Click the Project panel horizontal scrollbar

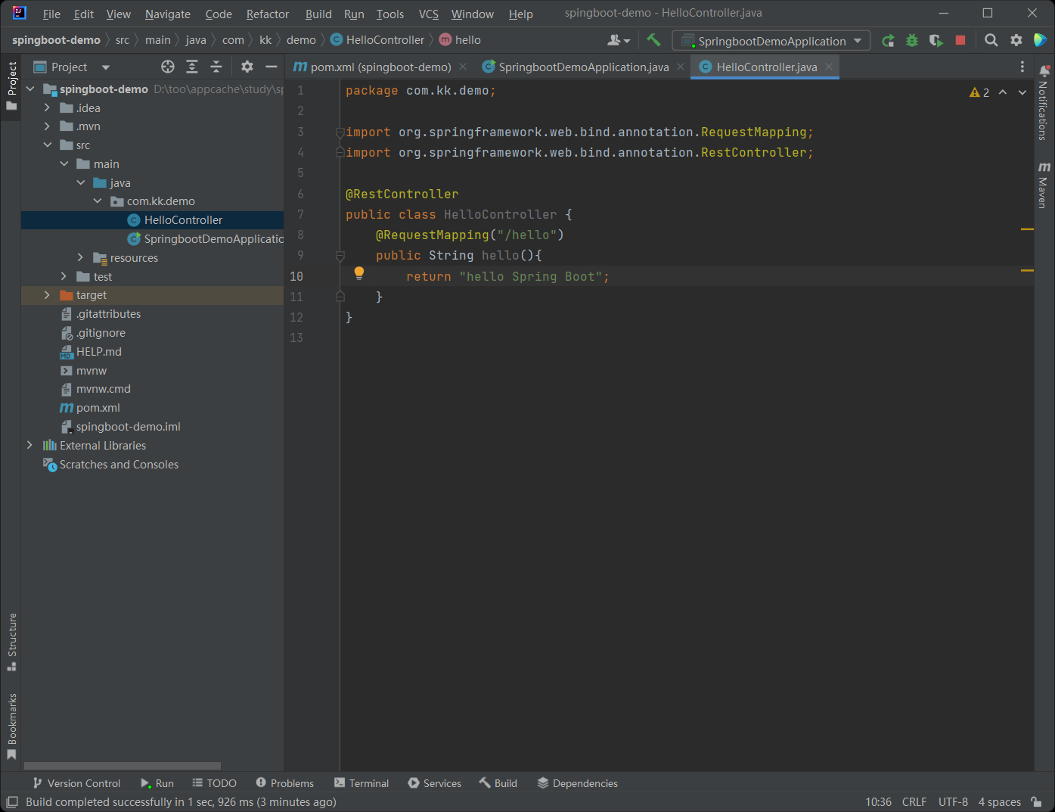coord(123,766)
